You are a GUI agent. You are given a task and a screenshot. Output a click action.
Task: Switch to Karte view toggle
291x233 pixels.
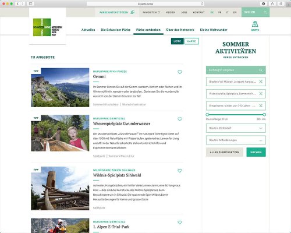coord(191,41)
